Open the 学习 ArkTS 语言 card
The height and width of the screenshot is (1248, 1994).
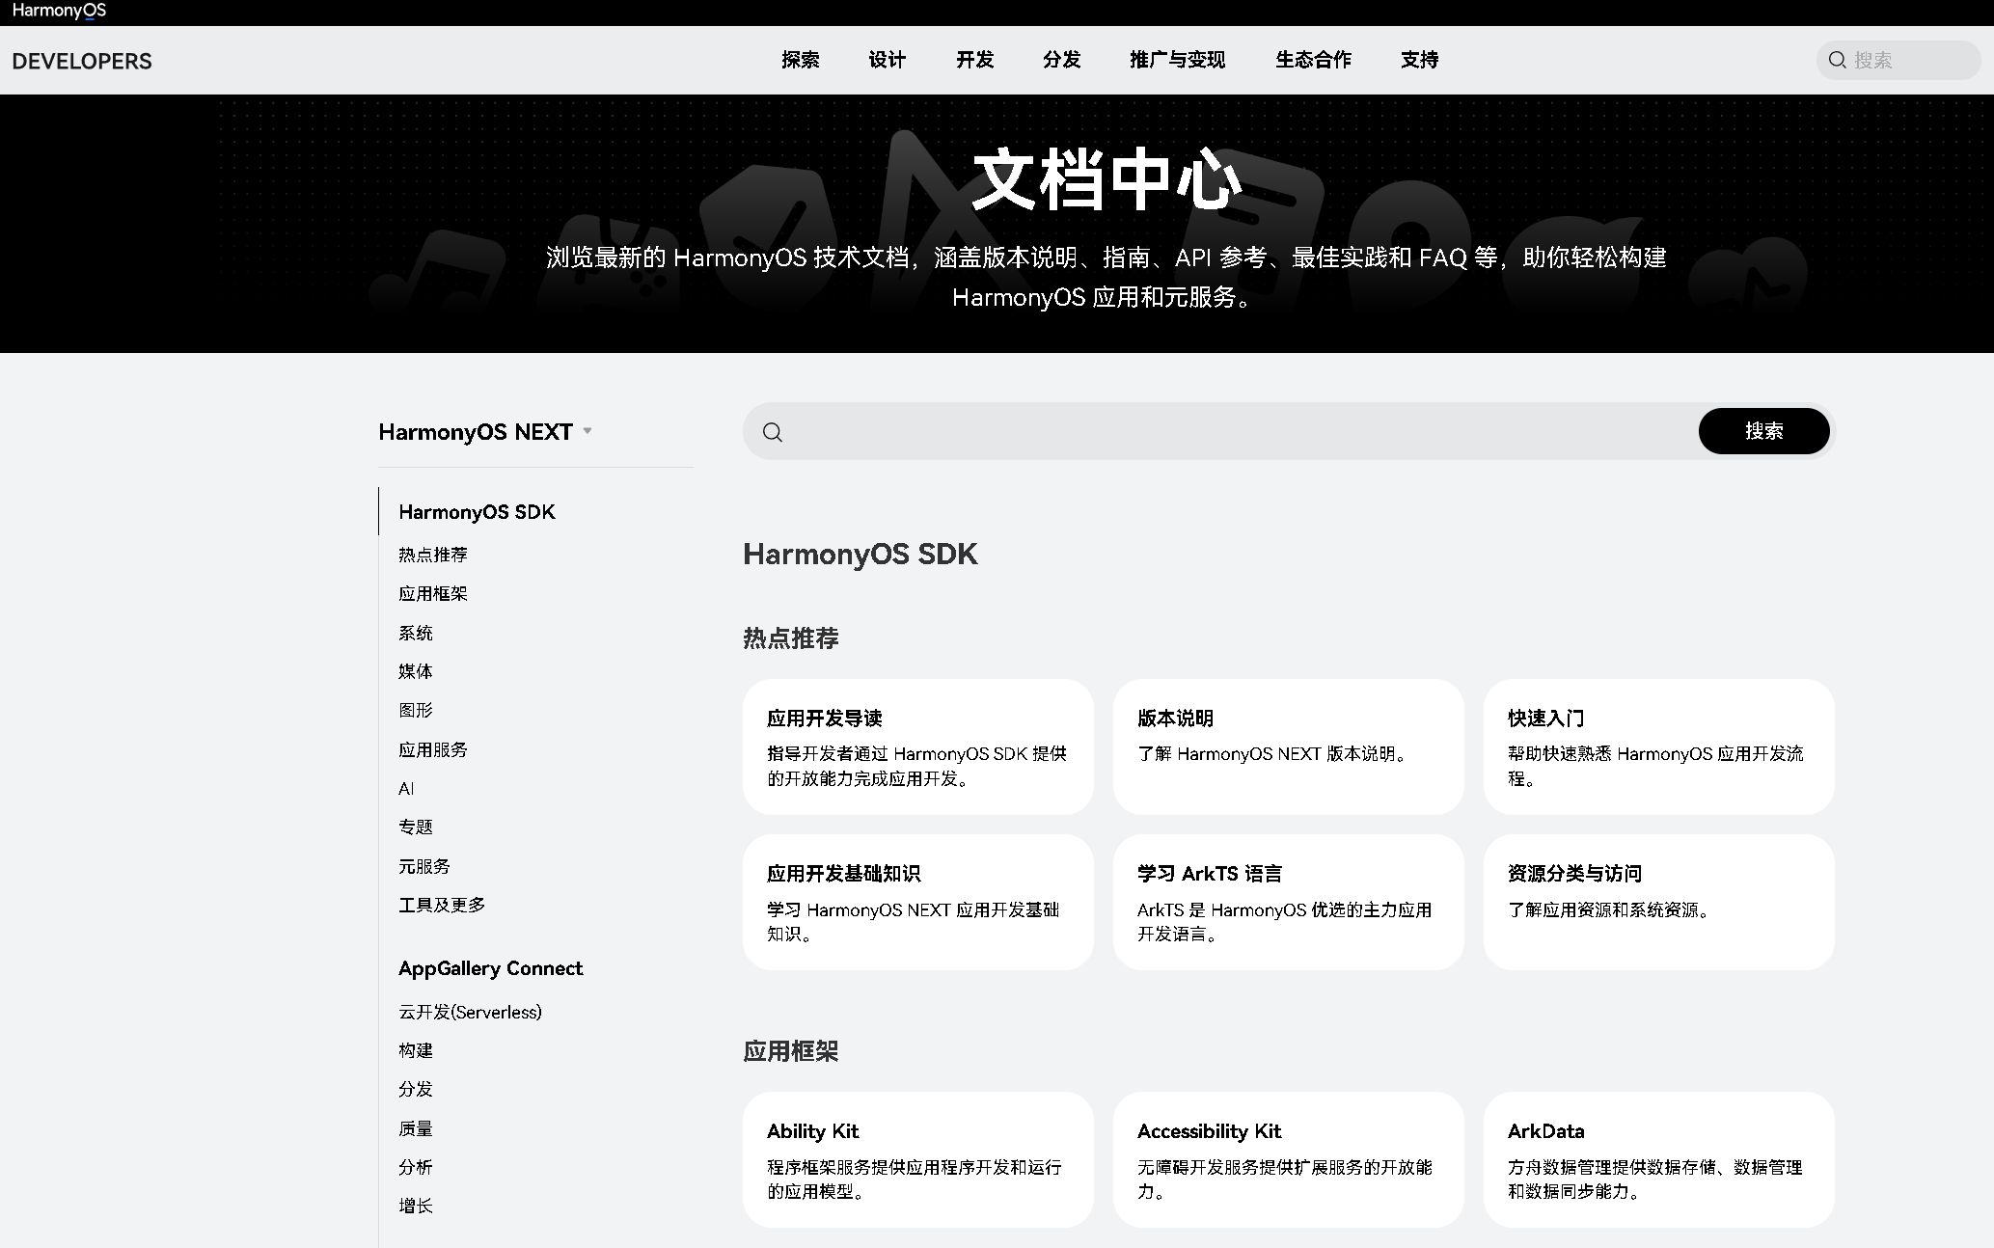(1289, 903)
